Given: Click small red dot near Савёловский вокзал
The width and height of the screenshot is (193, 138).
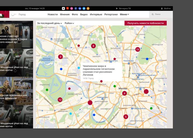Looking at the screenshot, I should [115, 59].
